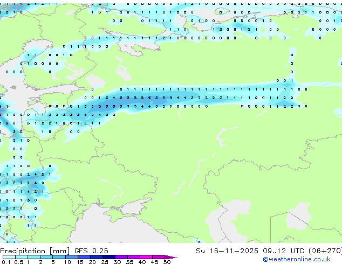Click the legend label '30'

118,262
